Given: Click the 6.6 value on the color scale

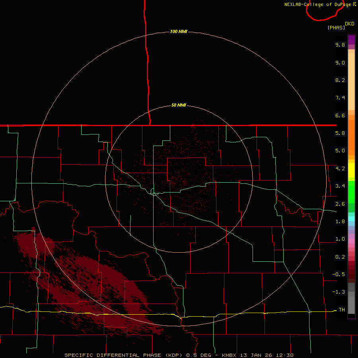Looking at the screenshot, I should click(x=340, y=115).
